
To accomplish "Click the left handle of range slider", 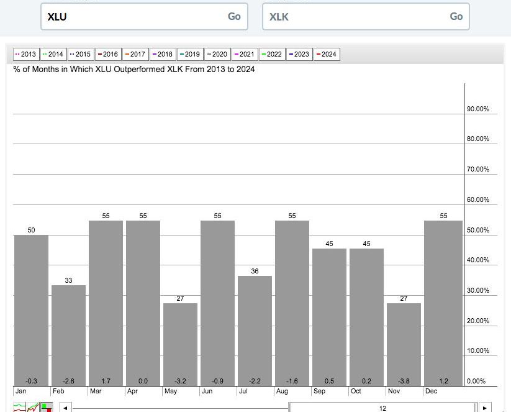I will [x=290, y=408].
